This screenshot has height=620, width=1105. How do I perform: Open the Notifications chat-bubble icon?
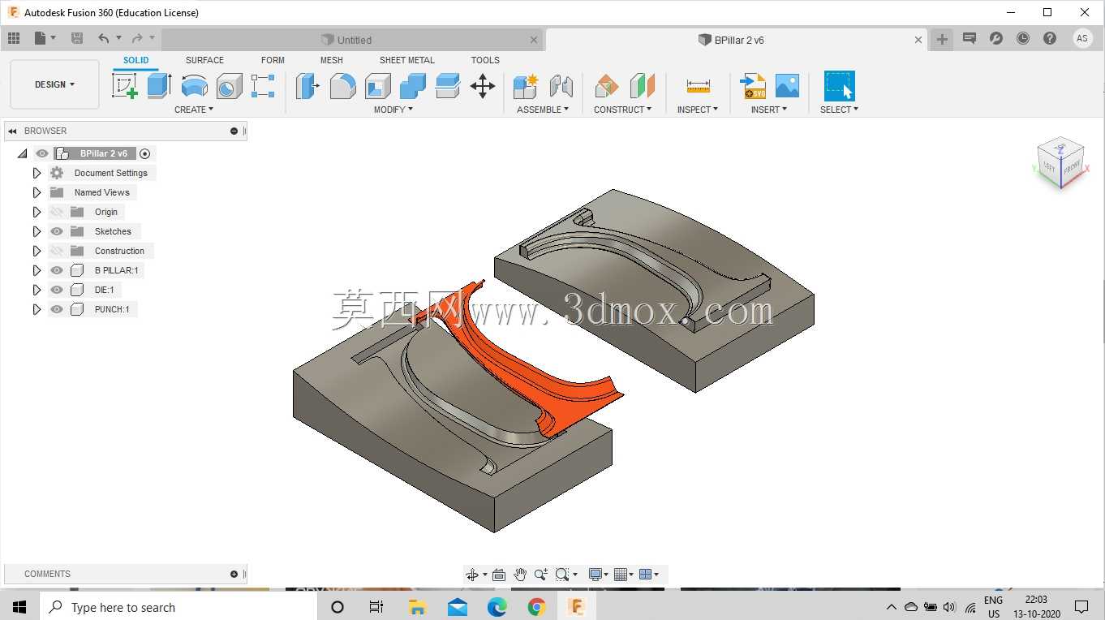coord(970,38)
